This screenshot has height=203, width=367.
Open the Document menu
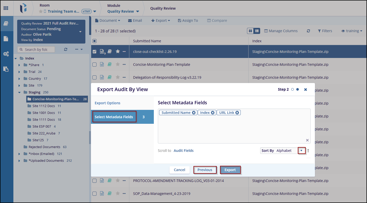tap(108, 21)
